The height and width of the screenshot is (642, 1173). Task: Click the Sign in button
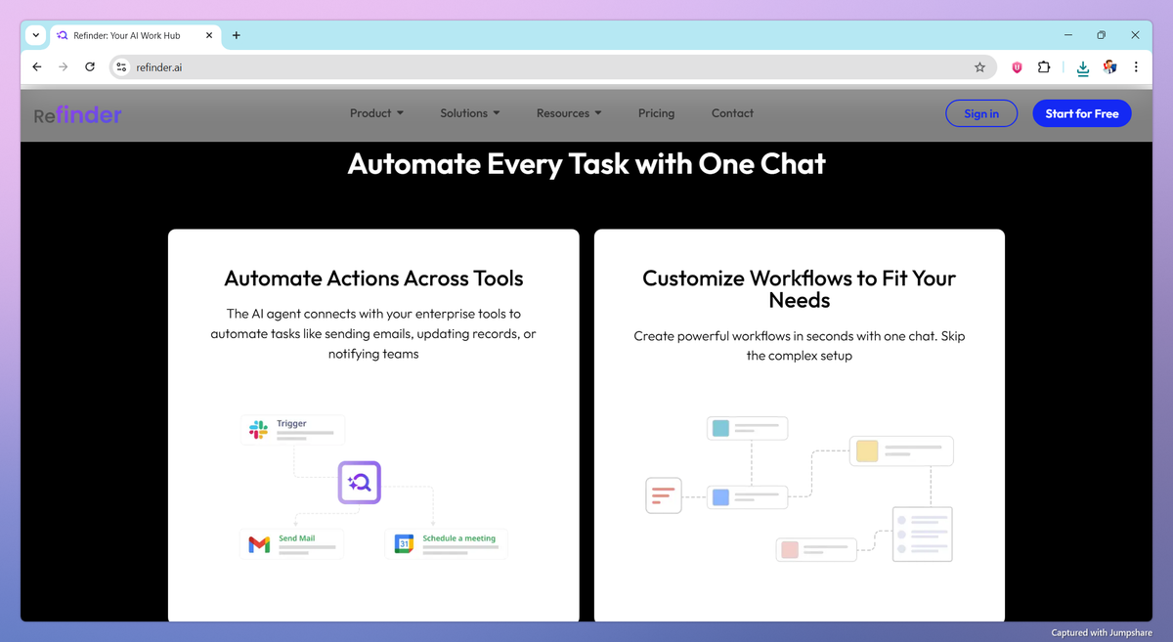click(x=981, y=113)
